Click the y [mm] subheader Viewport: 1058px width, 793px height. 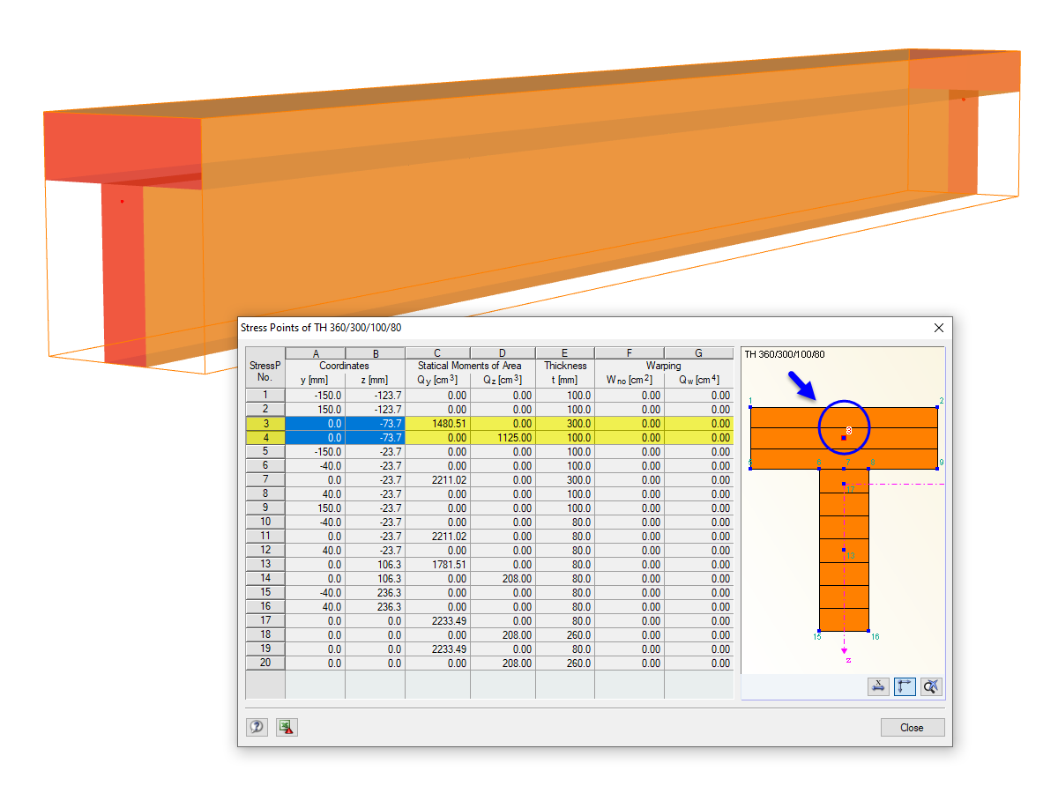(x=316, y=380)
